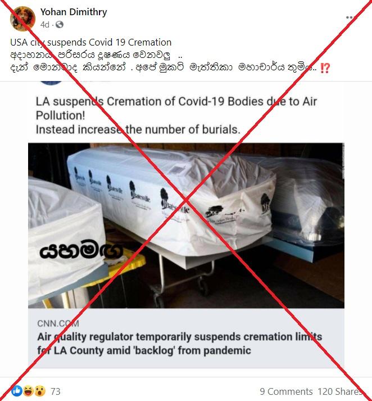Click the 4d post timestamp
372x401 pixels.
tap(45, 25)
